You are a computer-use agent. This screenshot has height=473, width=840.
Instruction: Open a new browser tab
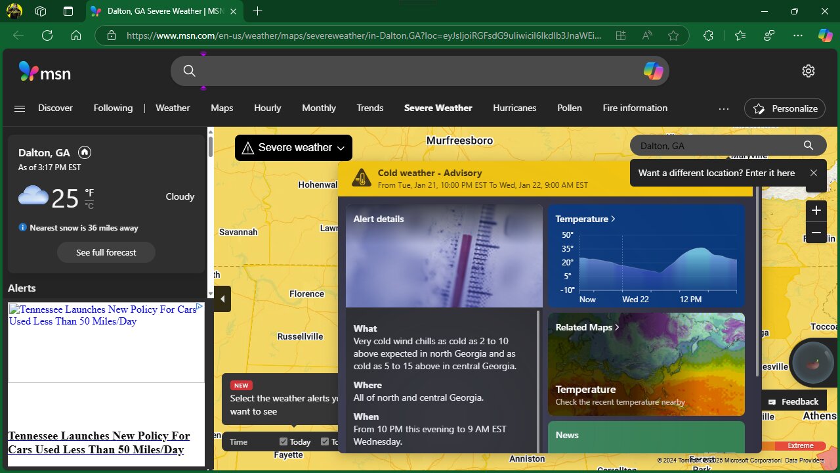(x=258, y=11)
